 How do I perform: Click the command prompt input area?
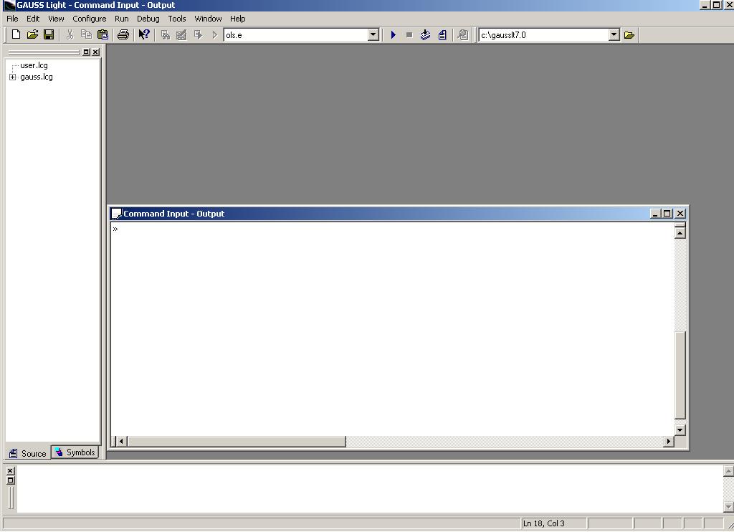392,328
